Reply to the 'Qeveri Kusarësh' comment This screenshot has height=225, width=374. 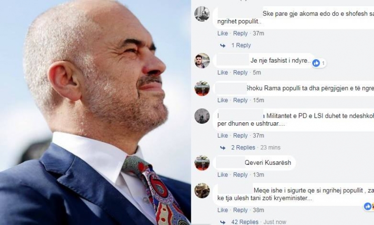240,175
